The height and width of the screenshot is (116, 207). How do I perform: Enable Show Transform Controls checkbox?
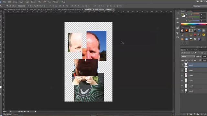coord(29,6)
